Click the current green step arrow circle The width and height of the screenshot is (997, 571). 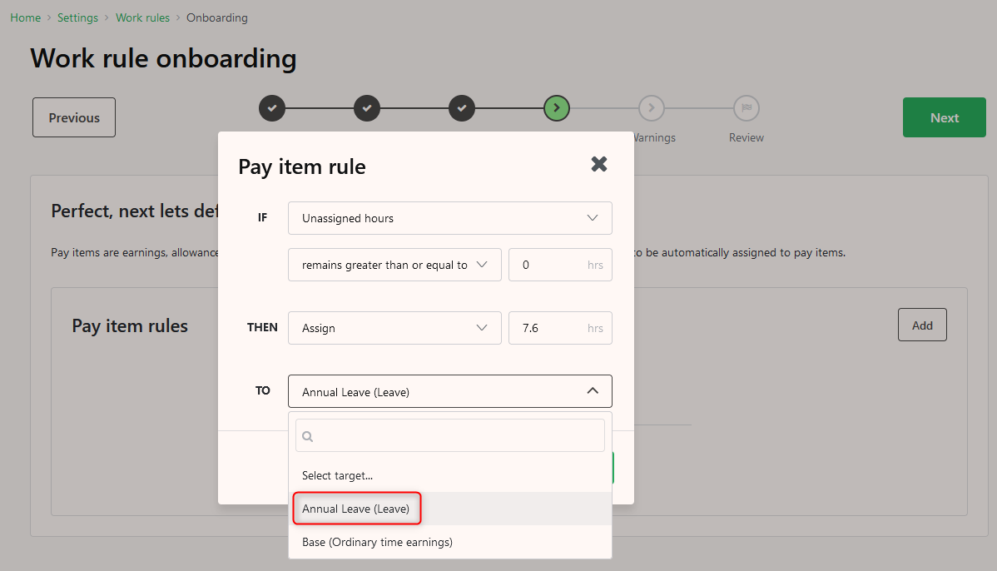(557, 108)
